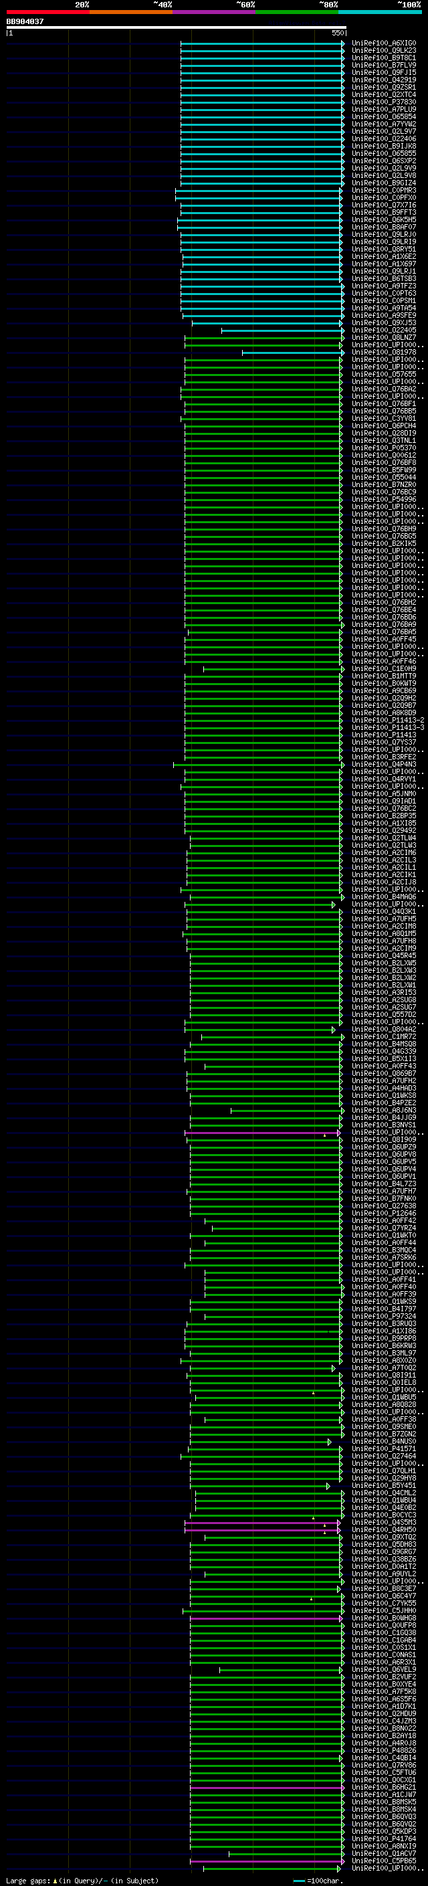This screenshot has width=428, height=1886.
Task: Click the cyan bar in the UniRef100_O81978 row
Action: click(294, 353)
